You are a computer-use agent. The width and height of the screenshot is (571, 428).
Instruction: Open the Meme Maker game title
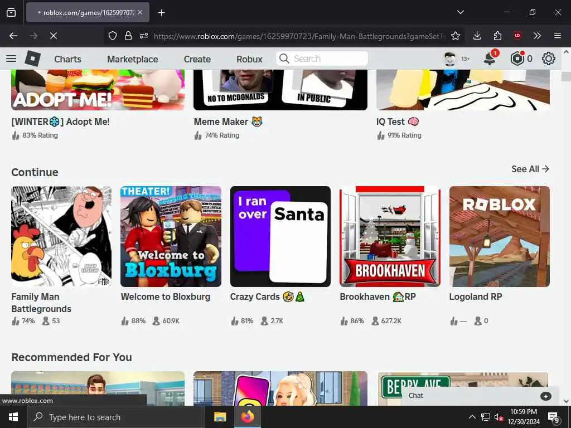coord(228,121)
